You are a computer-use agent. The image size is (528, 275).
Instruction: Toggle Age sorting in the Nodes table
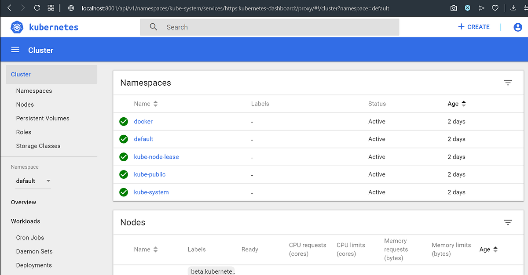click(x=495, y=249)
